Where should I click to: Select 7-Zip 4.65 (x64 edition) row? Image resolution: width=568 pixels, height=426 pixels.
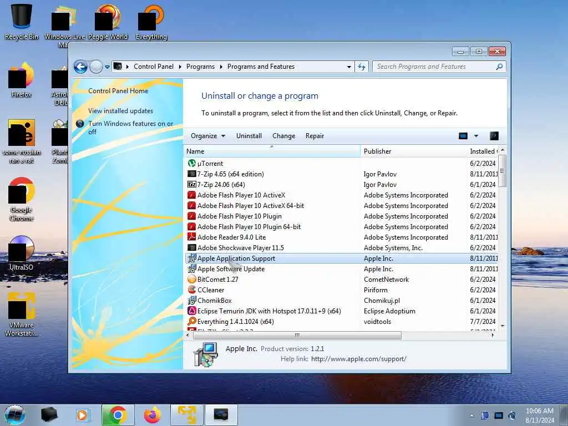(342, 174)
